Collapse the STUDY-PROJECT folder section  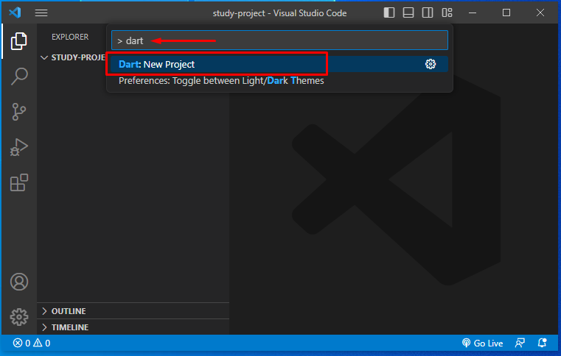point(73,57)
